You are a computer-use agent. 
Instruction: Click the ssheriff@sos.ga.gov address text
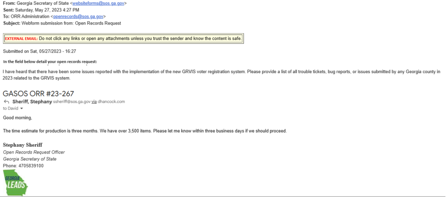click(x=72, y=102)
